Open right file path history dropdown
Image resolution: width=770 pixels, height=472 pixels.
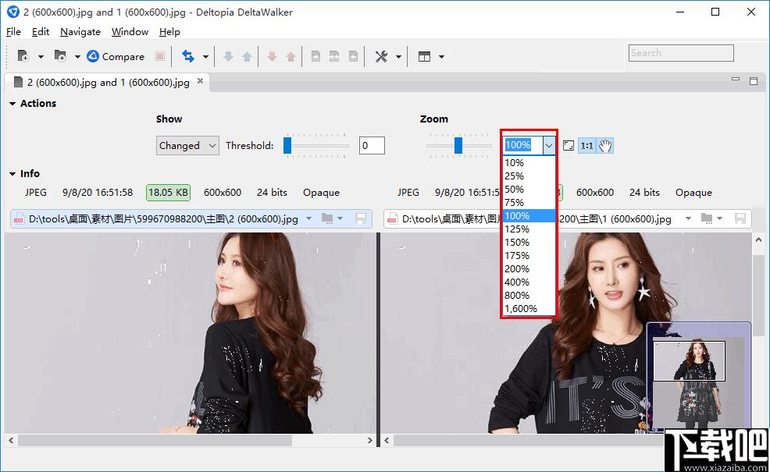(x=688, y=218)
